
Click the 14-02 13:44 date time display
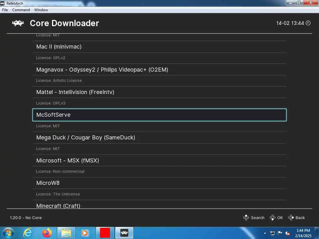(290, 23)
